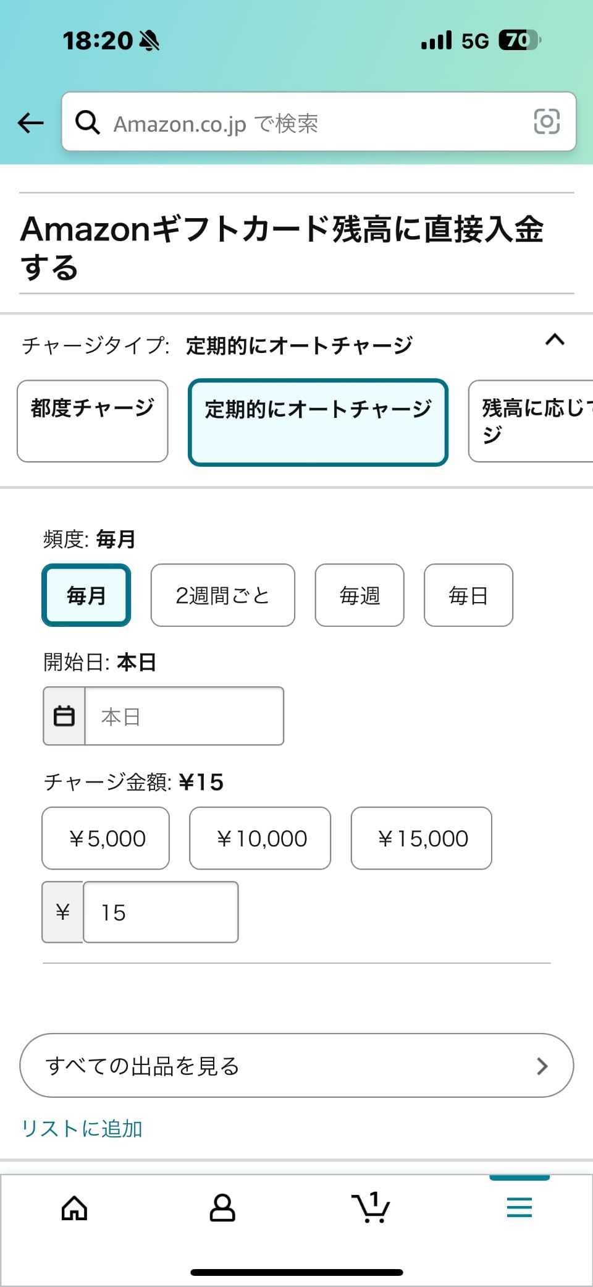Image resolution: width=593 pixels, height=1287 pixels.
Task: Open the calendar icon next to 開始日
Action: [x=64, y=715]
